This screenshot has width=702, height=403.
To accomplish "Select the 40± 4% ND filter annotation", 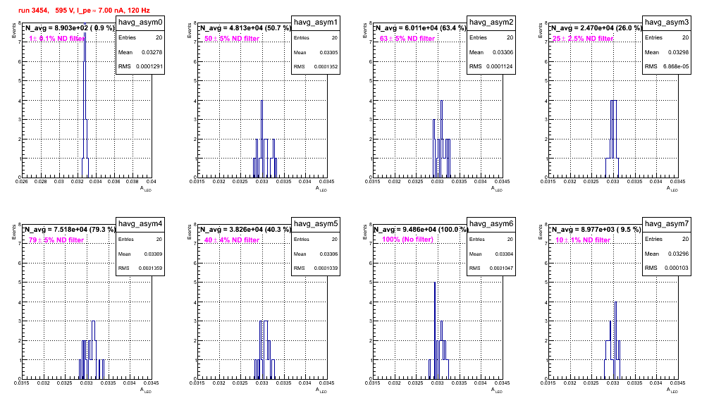I will (x=232, y=240).
